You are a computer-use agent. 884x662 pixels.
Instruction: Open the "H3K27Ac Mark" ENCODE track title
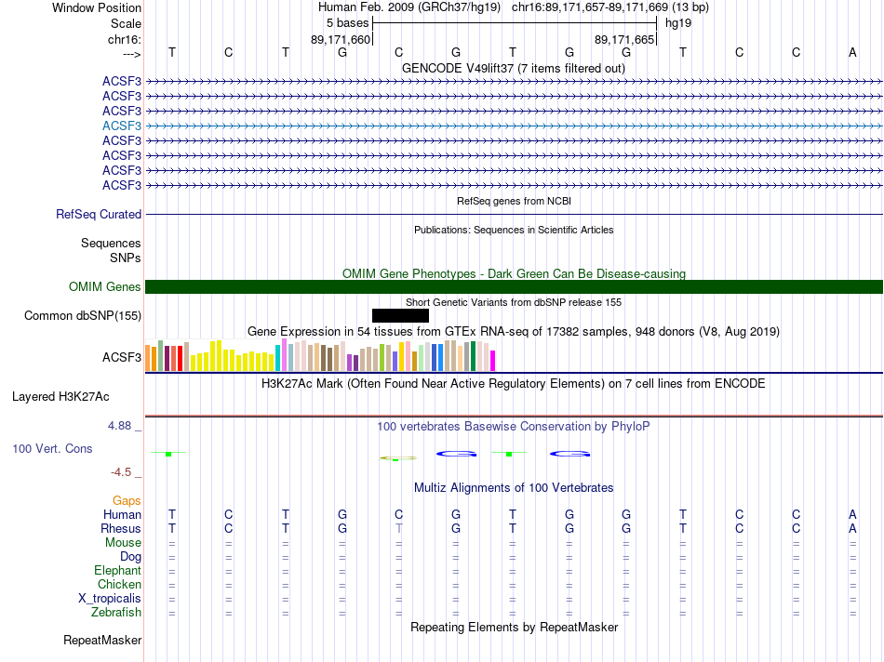click(x=514, y=384)
